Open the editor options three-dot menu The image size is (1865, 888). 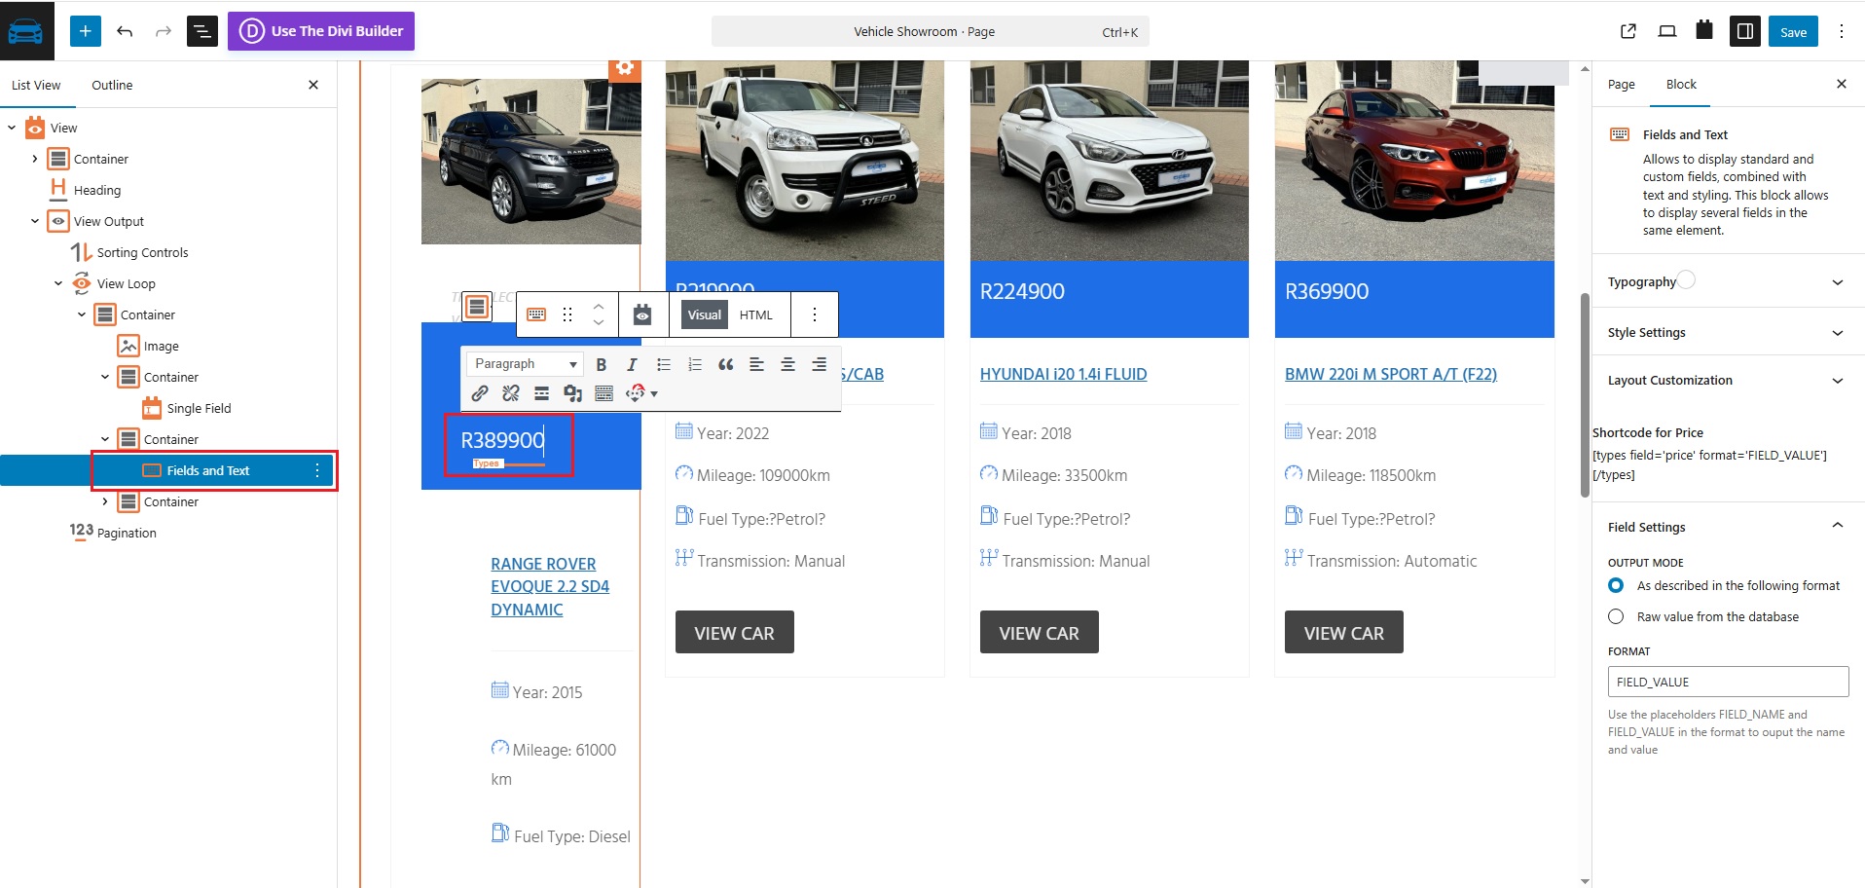(1842, 31)
